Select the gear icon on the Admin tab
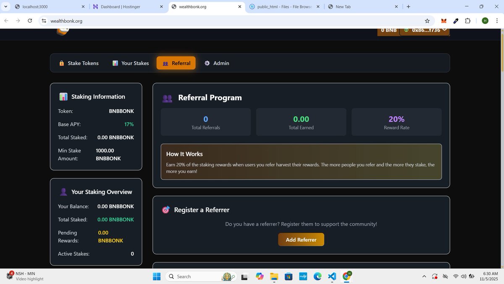 click(207, 63)
